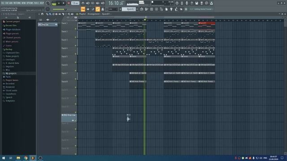Select the Playlist slice tool
The image size is (287, 161).
pyautogui.click(x=63, y=14)
